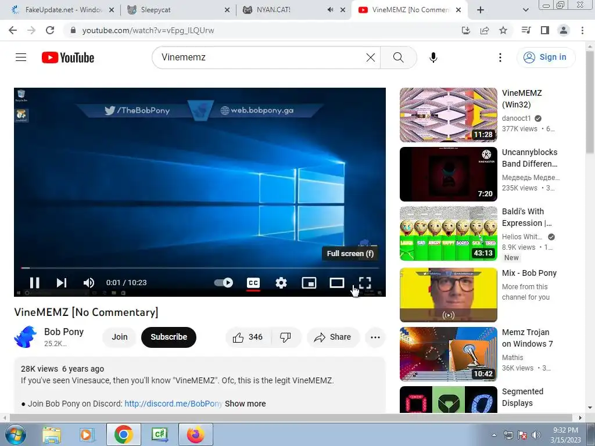This screenshot has height=446, width=595.
Task: Open a new browser tab
Action: click(481, 10)
